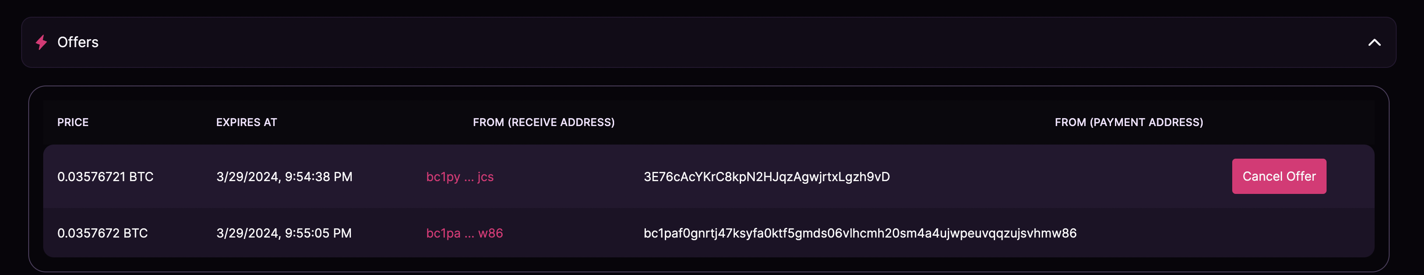Screen dimensions: 1424x275
Task: Click the 9:54:38 PM expiry timestamp
Action: coord(284,177)
